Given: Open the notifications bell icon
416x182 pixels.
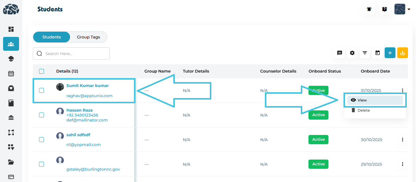Looking at the screenshot, I should (x=369, y=9).
